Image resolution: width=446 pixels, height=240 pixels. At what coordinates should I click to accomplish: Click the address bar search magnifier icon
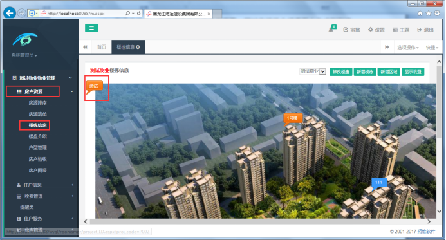point(127,13)
